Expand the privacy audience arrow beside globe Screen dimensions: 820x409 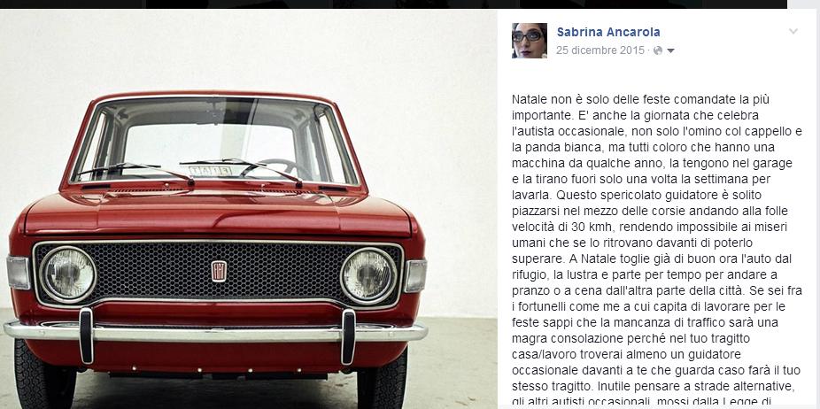click(x=671, y=50)
